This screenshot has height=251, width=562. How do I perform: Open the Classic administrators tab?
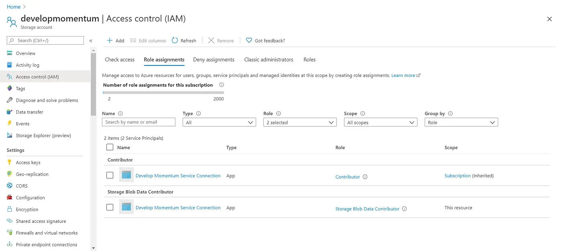(x=269, y=59)
